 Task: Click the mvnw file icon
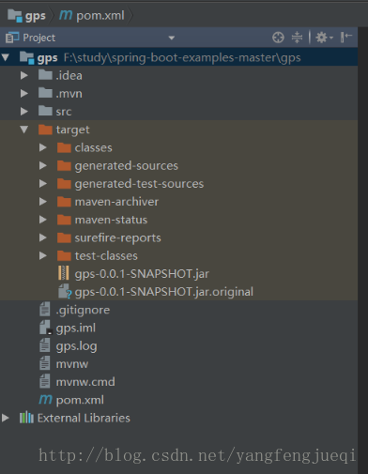point(45,363)
